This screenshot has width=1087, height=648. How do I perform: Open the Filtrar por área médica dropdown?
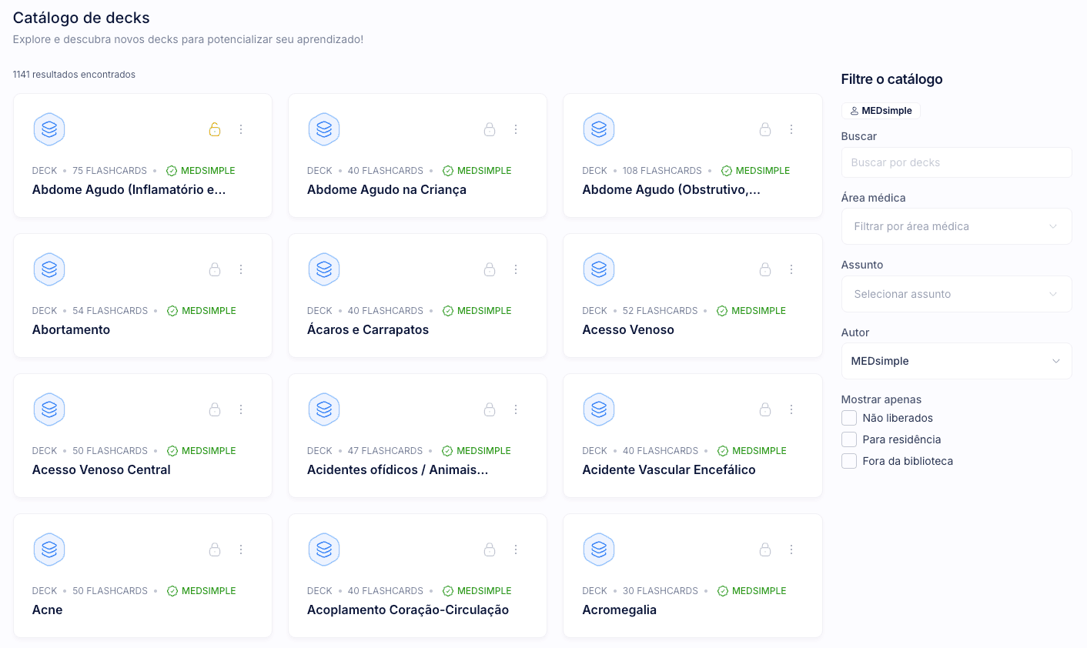pos(957,226)
